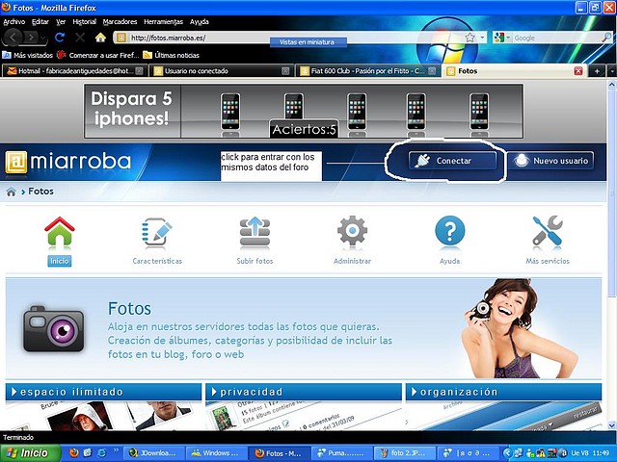This screenshot has height=462, width=617.
Task: Open the Ayuda menu in menu bar
Action: [x=200, y=22]
